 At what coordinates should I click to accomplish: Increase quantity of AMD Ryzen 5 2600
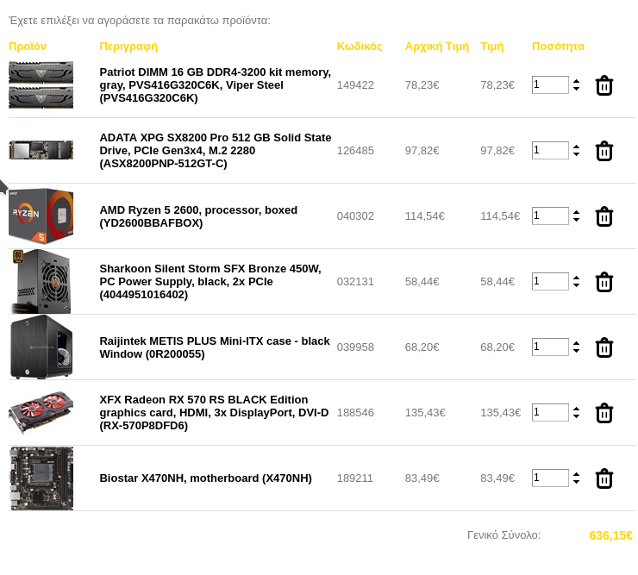[576, 212]
